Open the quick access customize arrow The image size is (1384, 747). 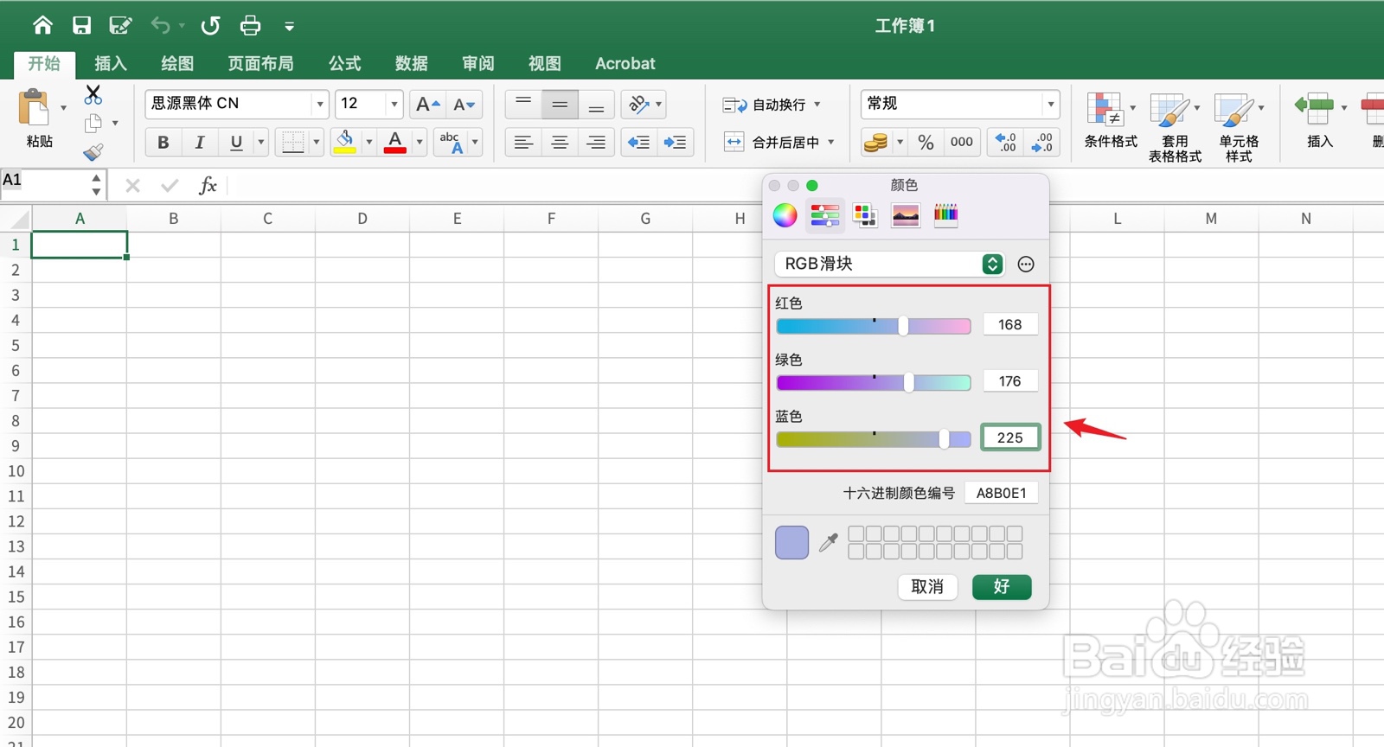289,26
